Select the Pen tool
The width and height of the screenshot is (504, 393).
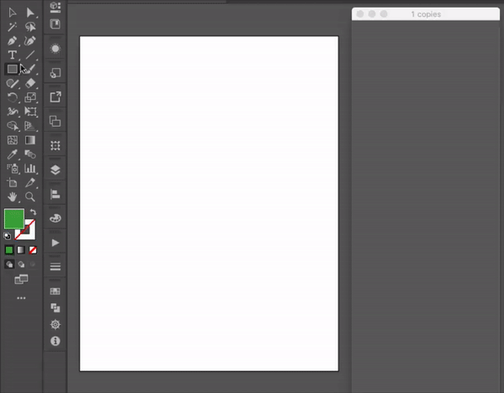[x=13, y=41]
